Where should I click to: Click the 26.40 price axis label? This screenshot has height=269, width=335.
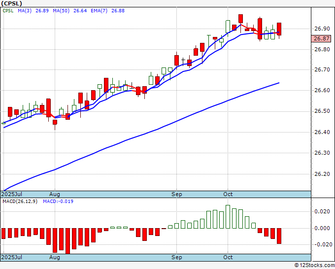tap(322, 132)
